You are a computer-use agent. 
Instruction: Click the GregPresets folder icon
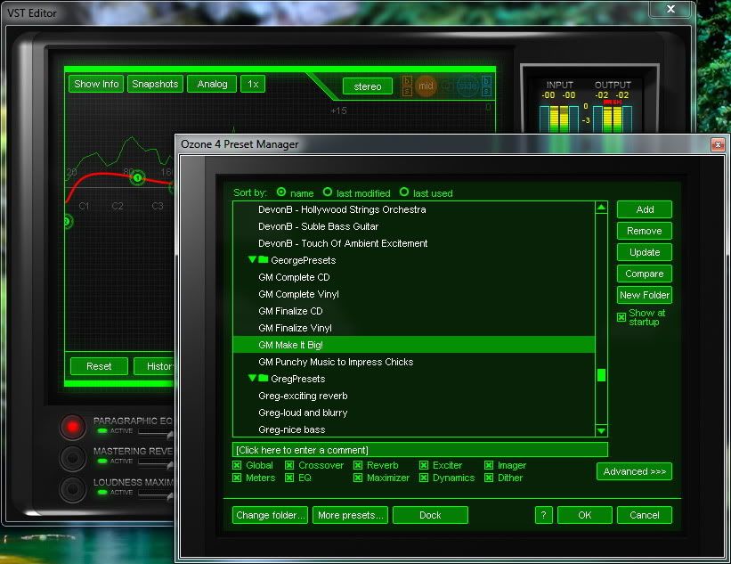click(x=264, y=378)
